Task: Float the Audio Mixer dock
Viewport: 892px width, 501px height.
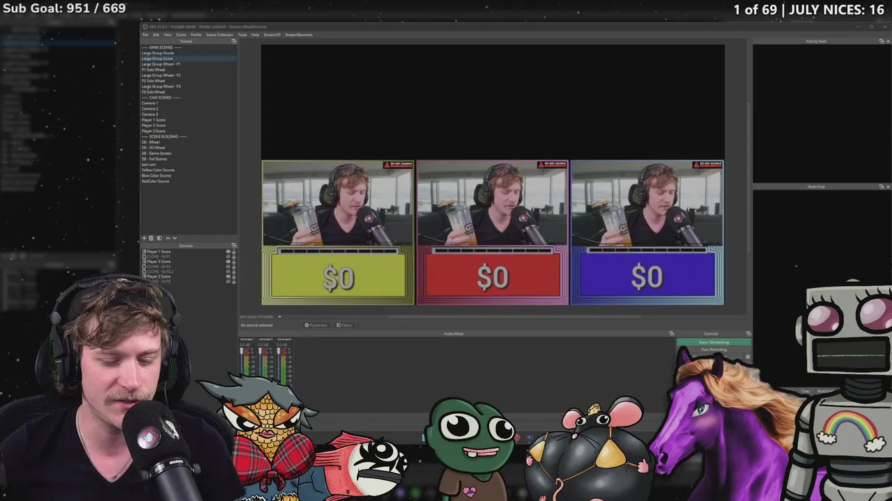Action: (x=672, y=333)
